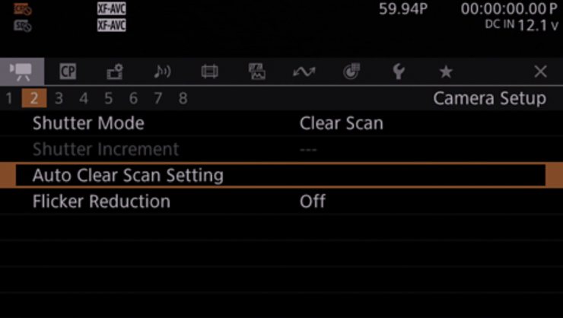Open the Recording/Media Setup menu icon
The width and height of the screenshot is (563, 318).
point(115,72)
